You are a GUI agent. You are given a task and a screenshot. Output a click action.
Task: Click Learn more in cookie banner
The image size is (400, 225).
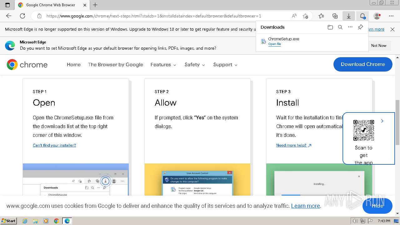[x=305, y=206]
